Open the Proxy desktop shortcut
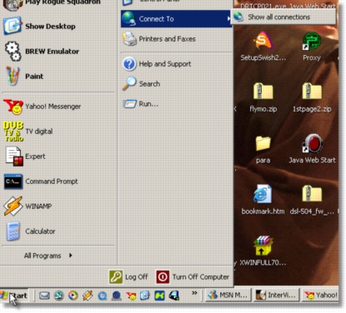The image size is (346, 313). [x=312, y=46]
